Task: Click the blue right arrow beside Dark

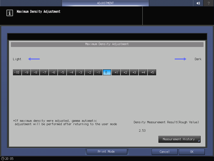Action: click(x=180, y=59)
